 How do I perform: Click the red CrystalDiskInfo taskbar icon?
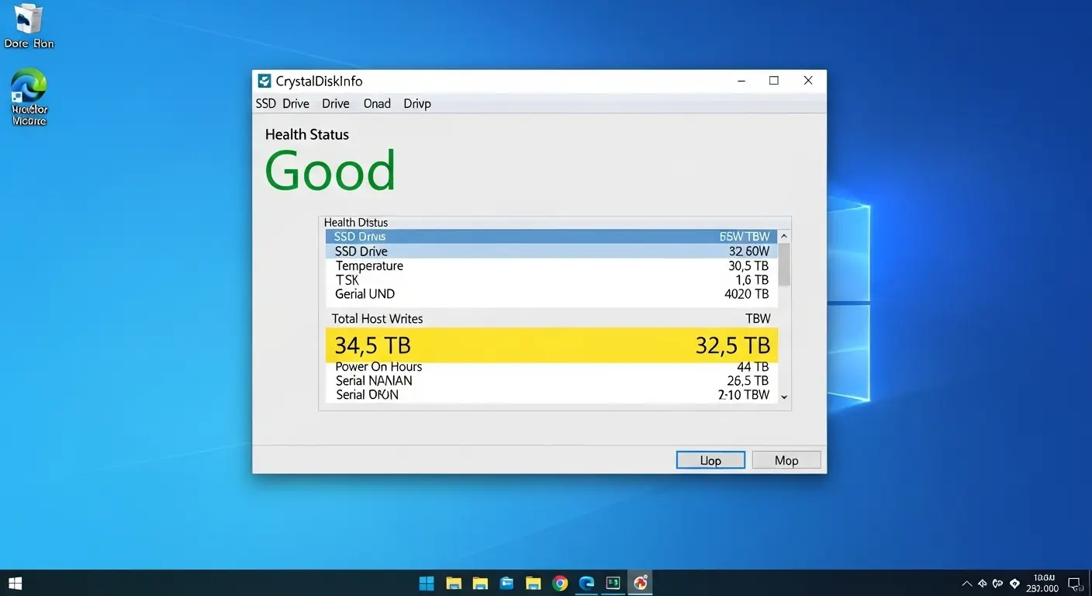tap(641, 584)
